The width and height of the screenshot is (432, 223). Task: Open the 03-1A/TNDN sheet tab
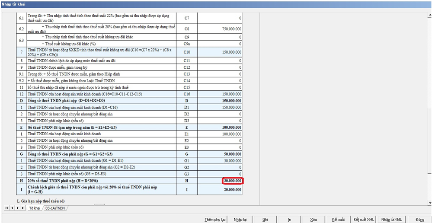click(55, 208)
